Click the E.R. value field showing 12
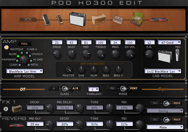188x132 pixels. [x=149, y=42]
